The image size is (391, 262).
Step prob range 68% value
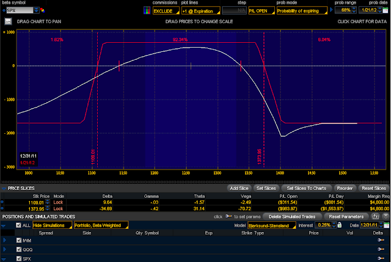[354, 10]
